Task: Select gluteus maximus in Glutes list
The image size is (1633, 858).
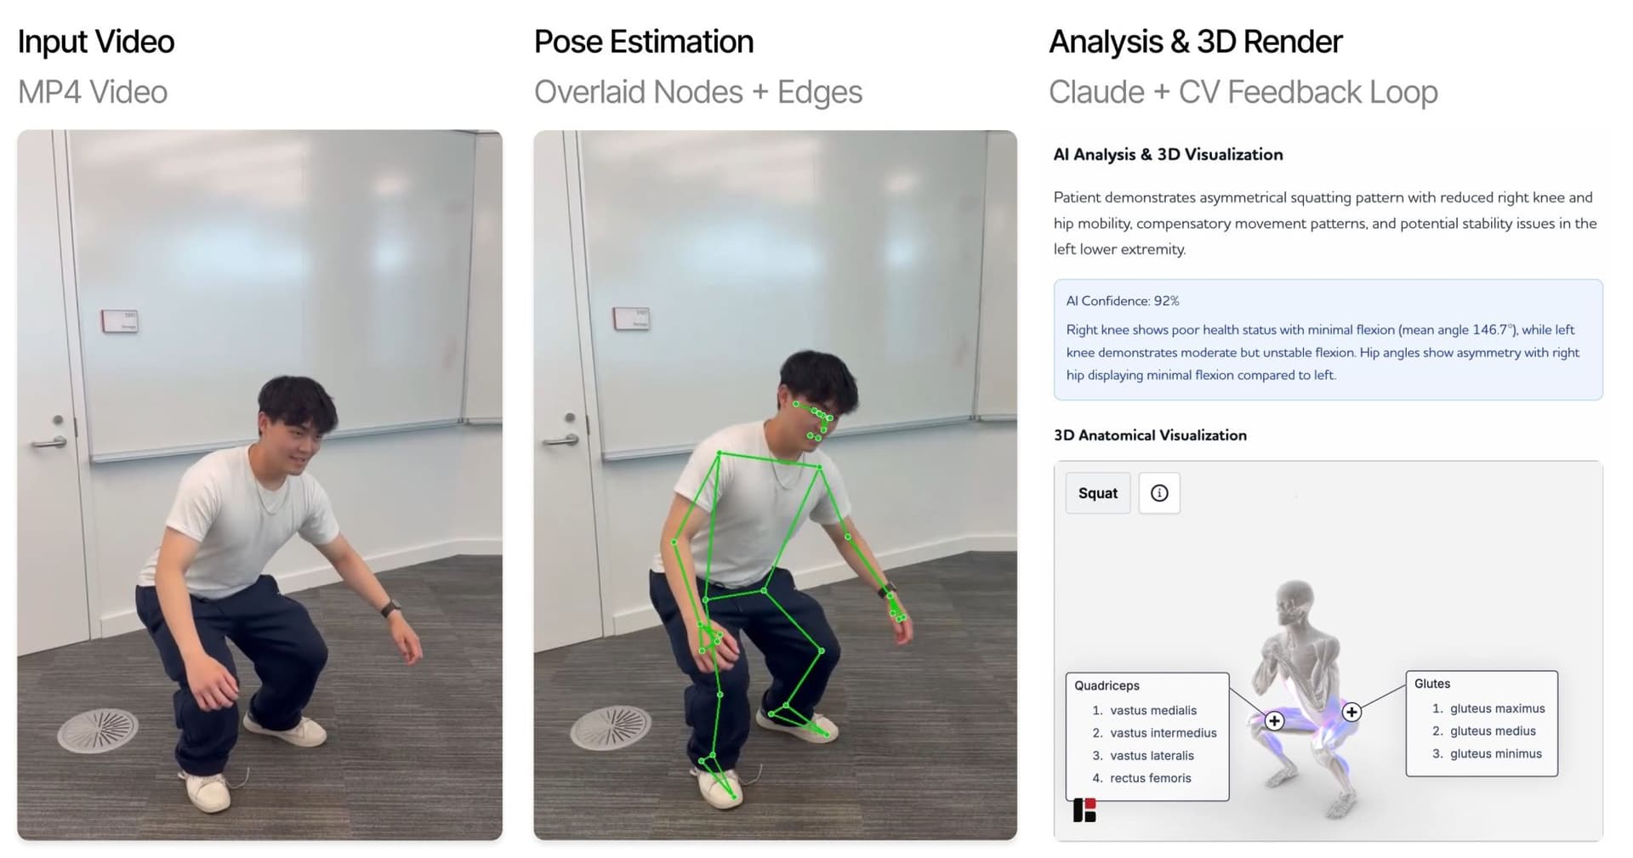Action: [1497, 708]
